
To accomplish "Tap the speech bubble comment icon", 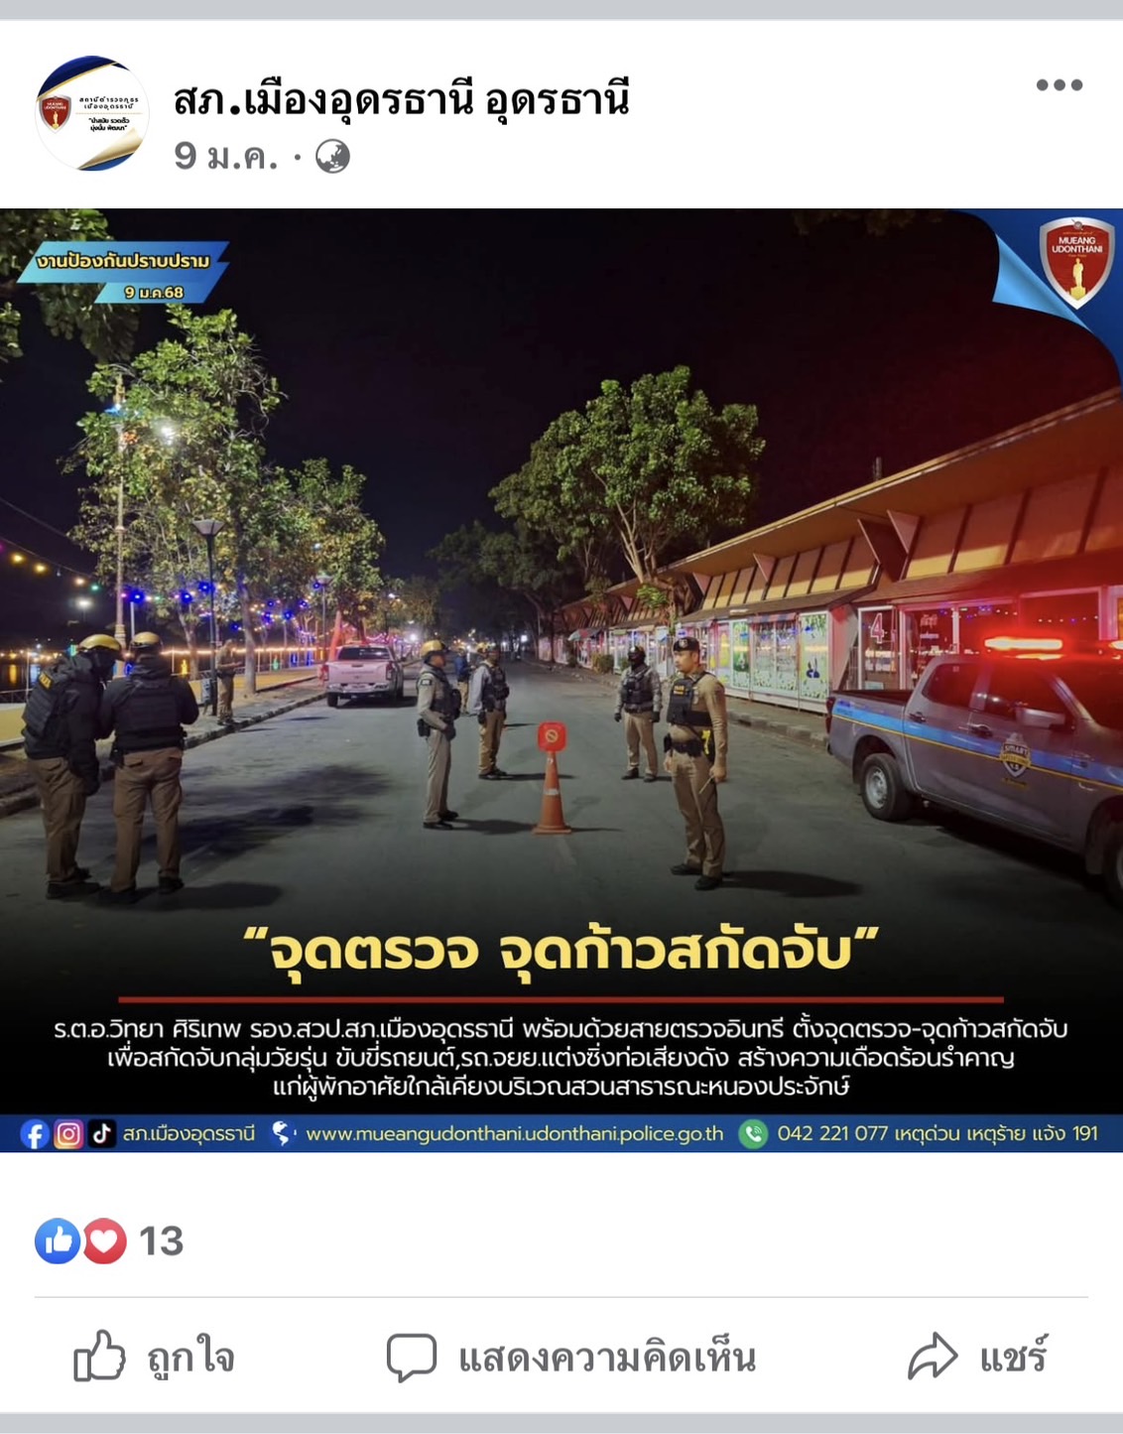I will (412, 1358).
